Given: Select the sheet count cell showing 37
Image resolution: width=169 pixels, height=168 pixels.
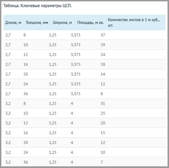Looking at the screenshot, I should pos(103,35).
